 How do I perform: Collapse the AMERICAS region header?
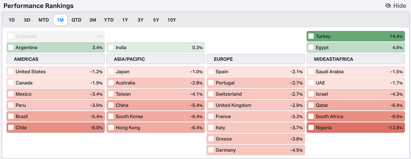coord(56,59)
